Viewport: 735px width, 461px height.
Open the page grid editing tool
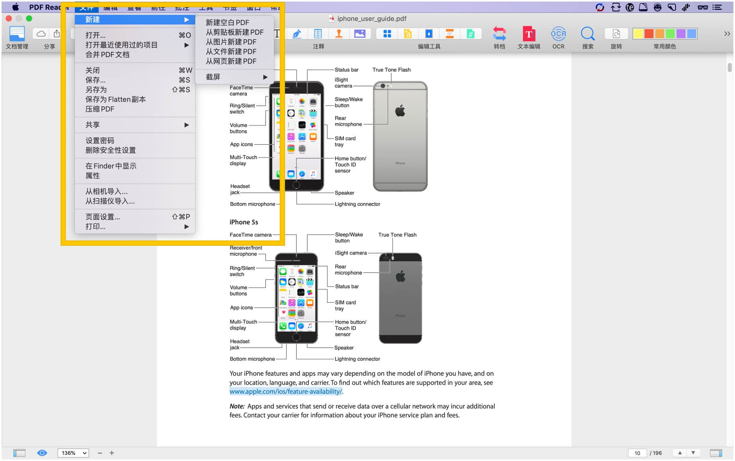pos(387,34)
